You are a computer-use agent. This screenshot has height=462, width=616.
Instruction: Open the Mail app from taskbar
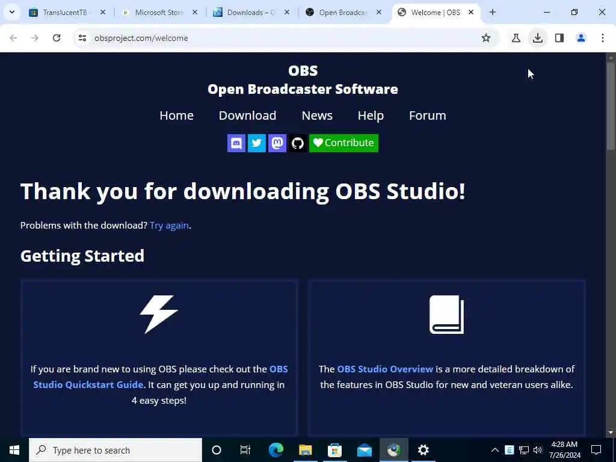pyautogui.click(x=364, y=450)
